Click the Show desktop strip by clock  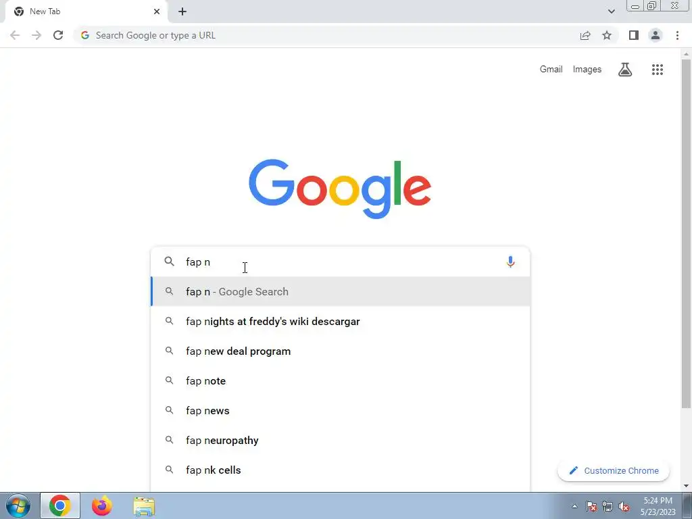pyautogui.click(x=687, y=505)
